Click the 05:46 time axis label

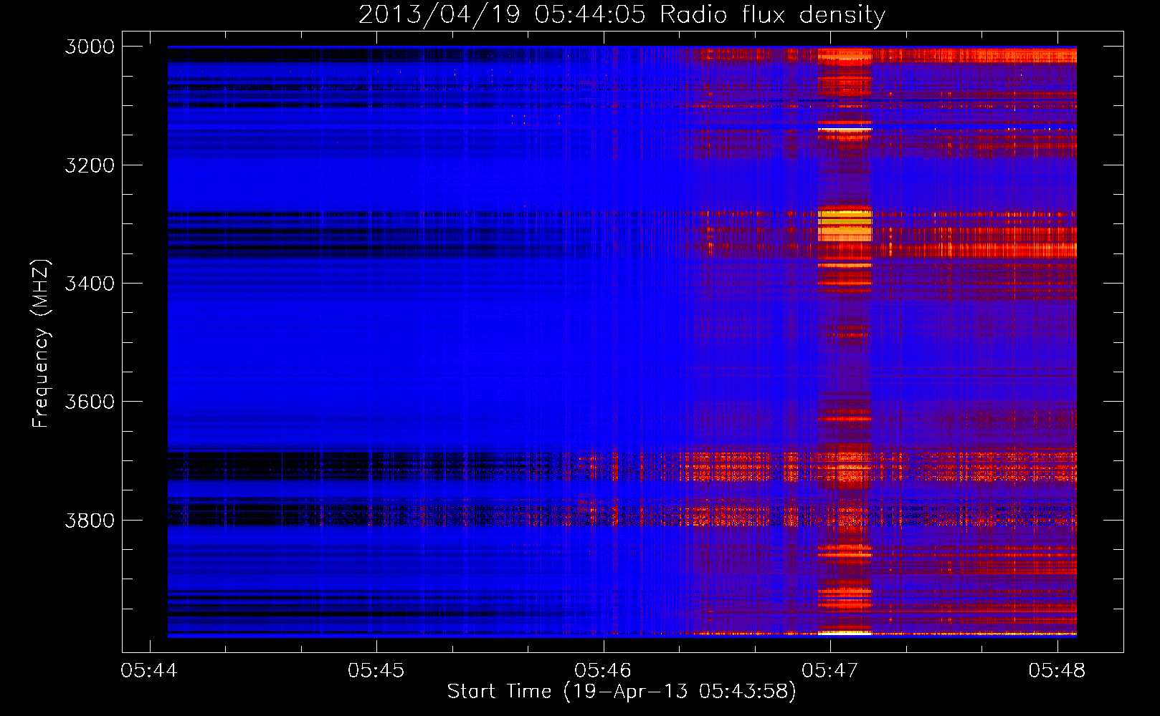coord(603,670)
